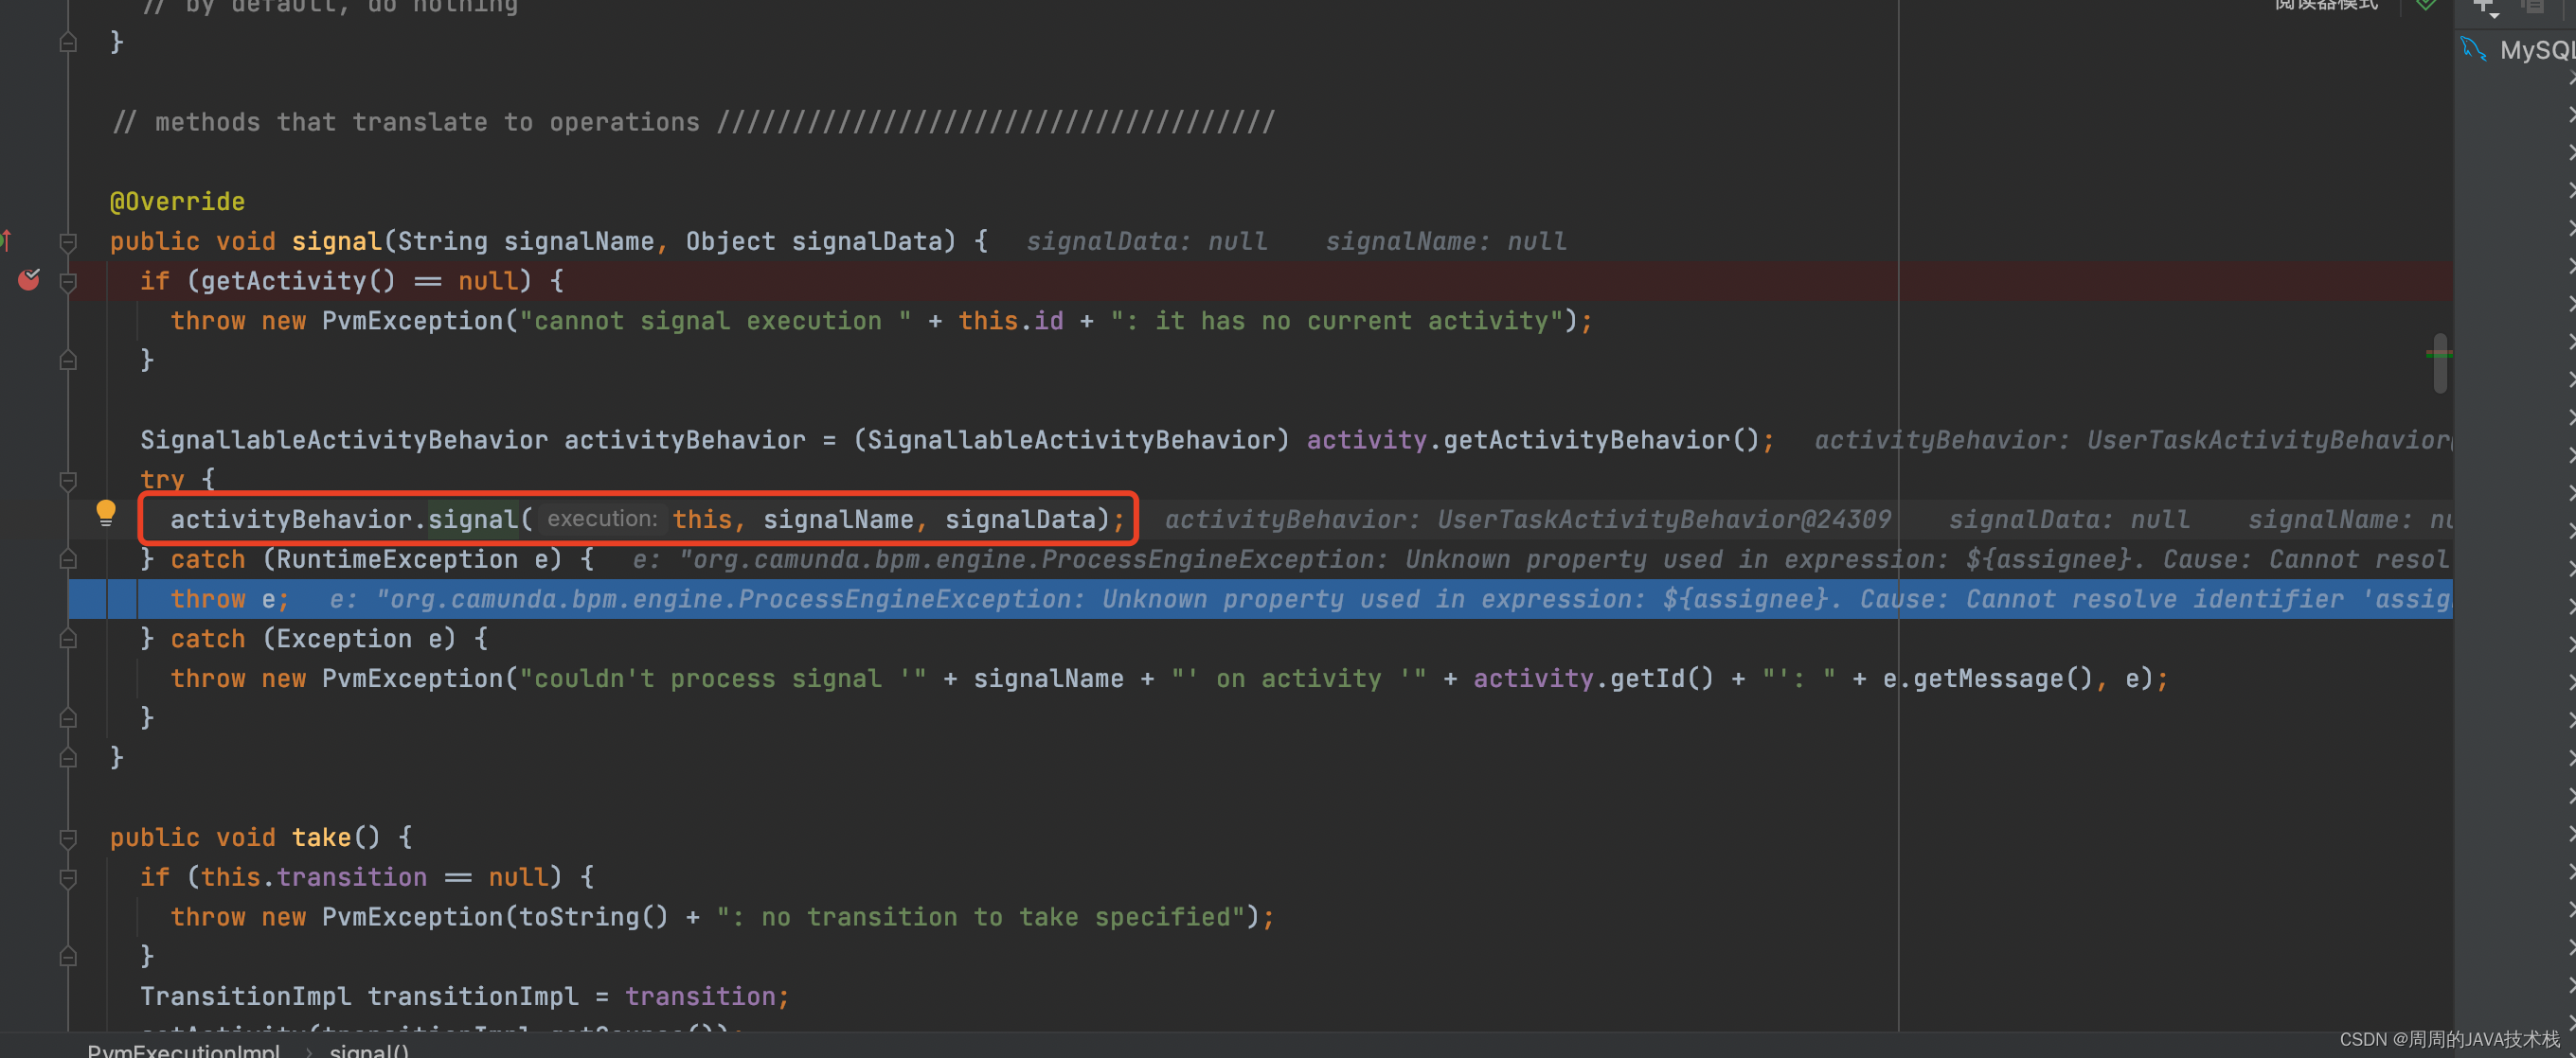The height and width of the screenshot is (1058, 2576).
Task: Open the MySQL data source entry
Action: pos(2535,50)
